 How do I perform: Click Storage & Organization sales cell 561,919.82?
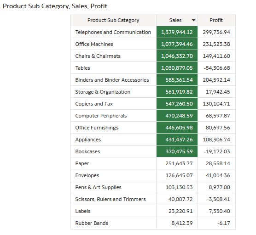(x=177, y=92)
